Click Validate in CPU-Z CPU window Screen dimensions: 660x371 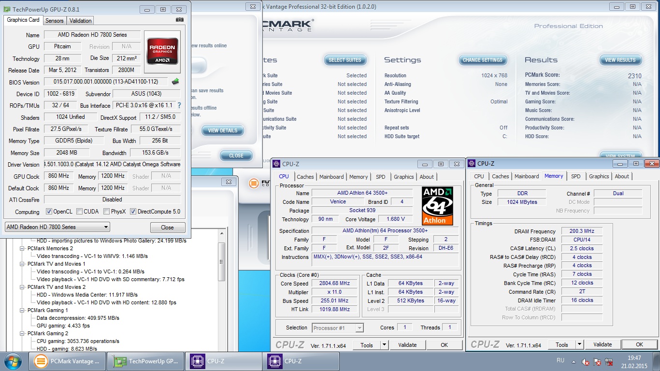pos(407,345)
